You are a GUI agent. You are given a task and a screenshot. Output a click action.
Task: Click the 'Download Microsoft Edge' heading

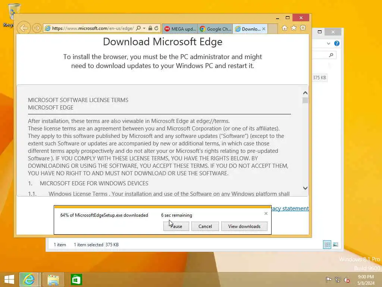(163, 42)
